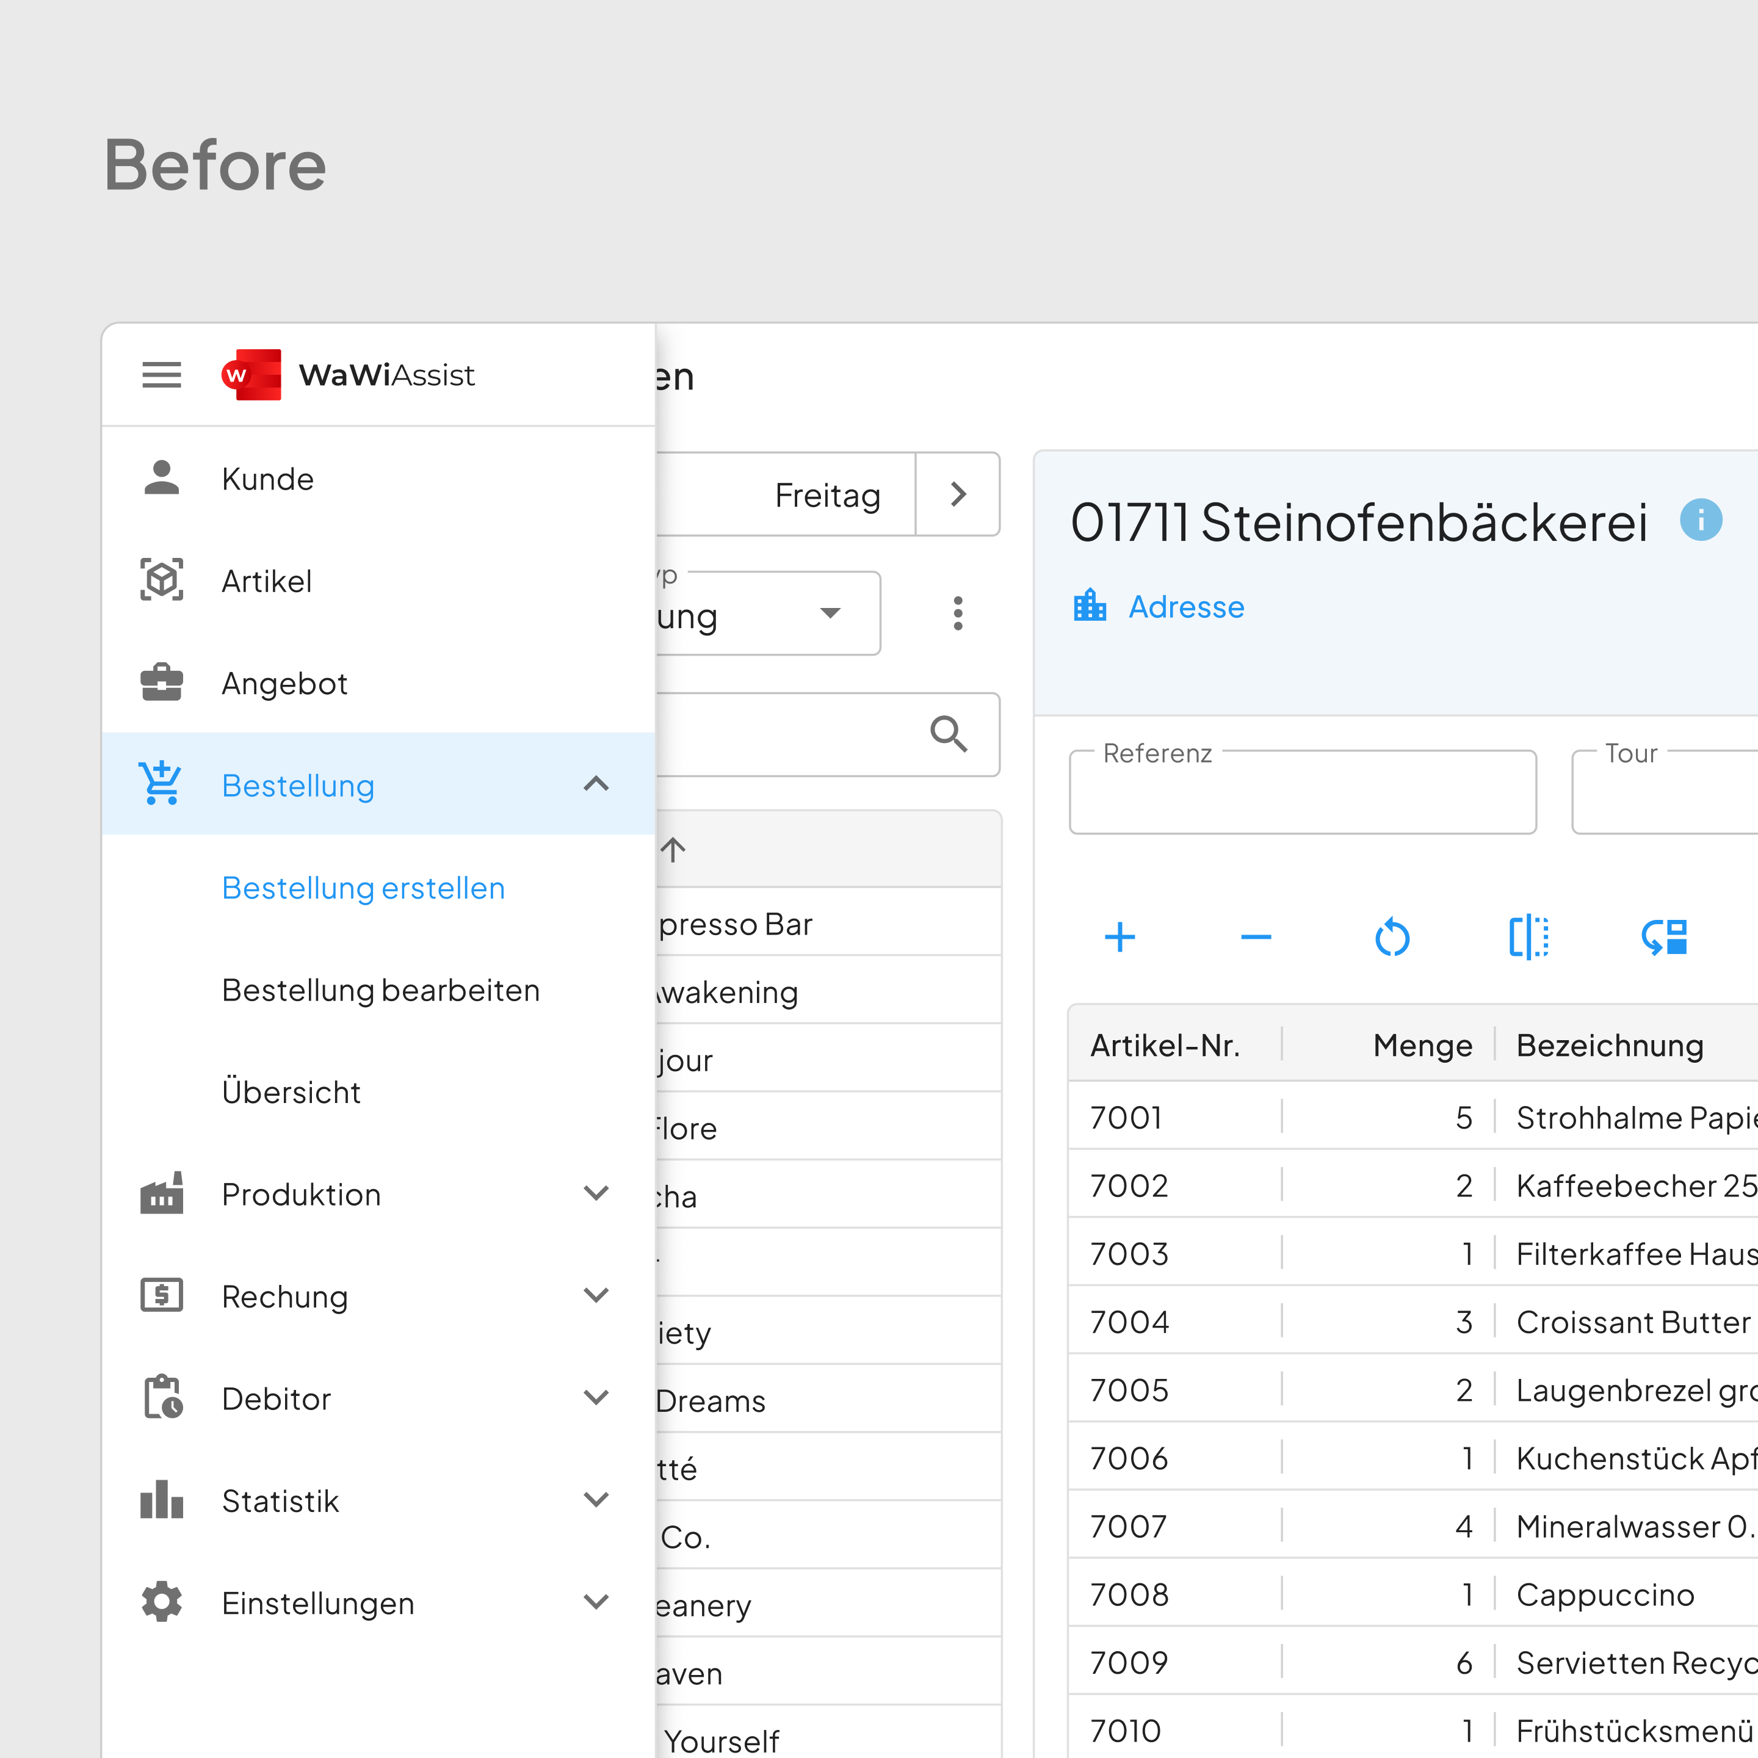The height and width of the screenshot is (1758, 1758).
Task: Click the Einstellungen gear icon
Action: [161, 1602]
